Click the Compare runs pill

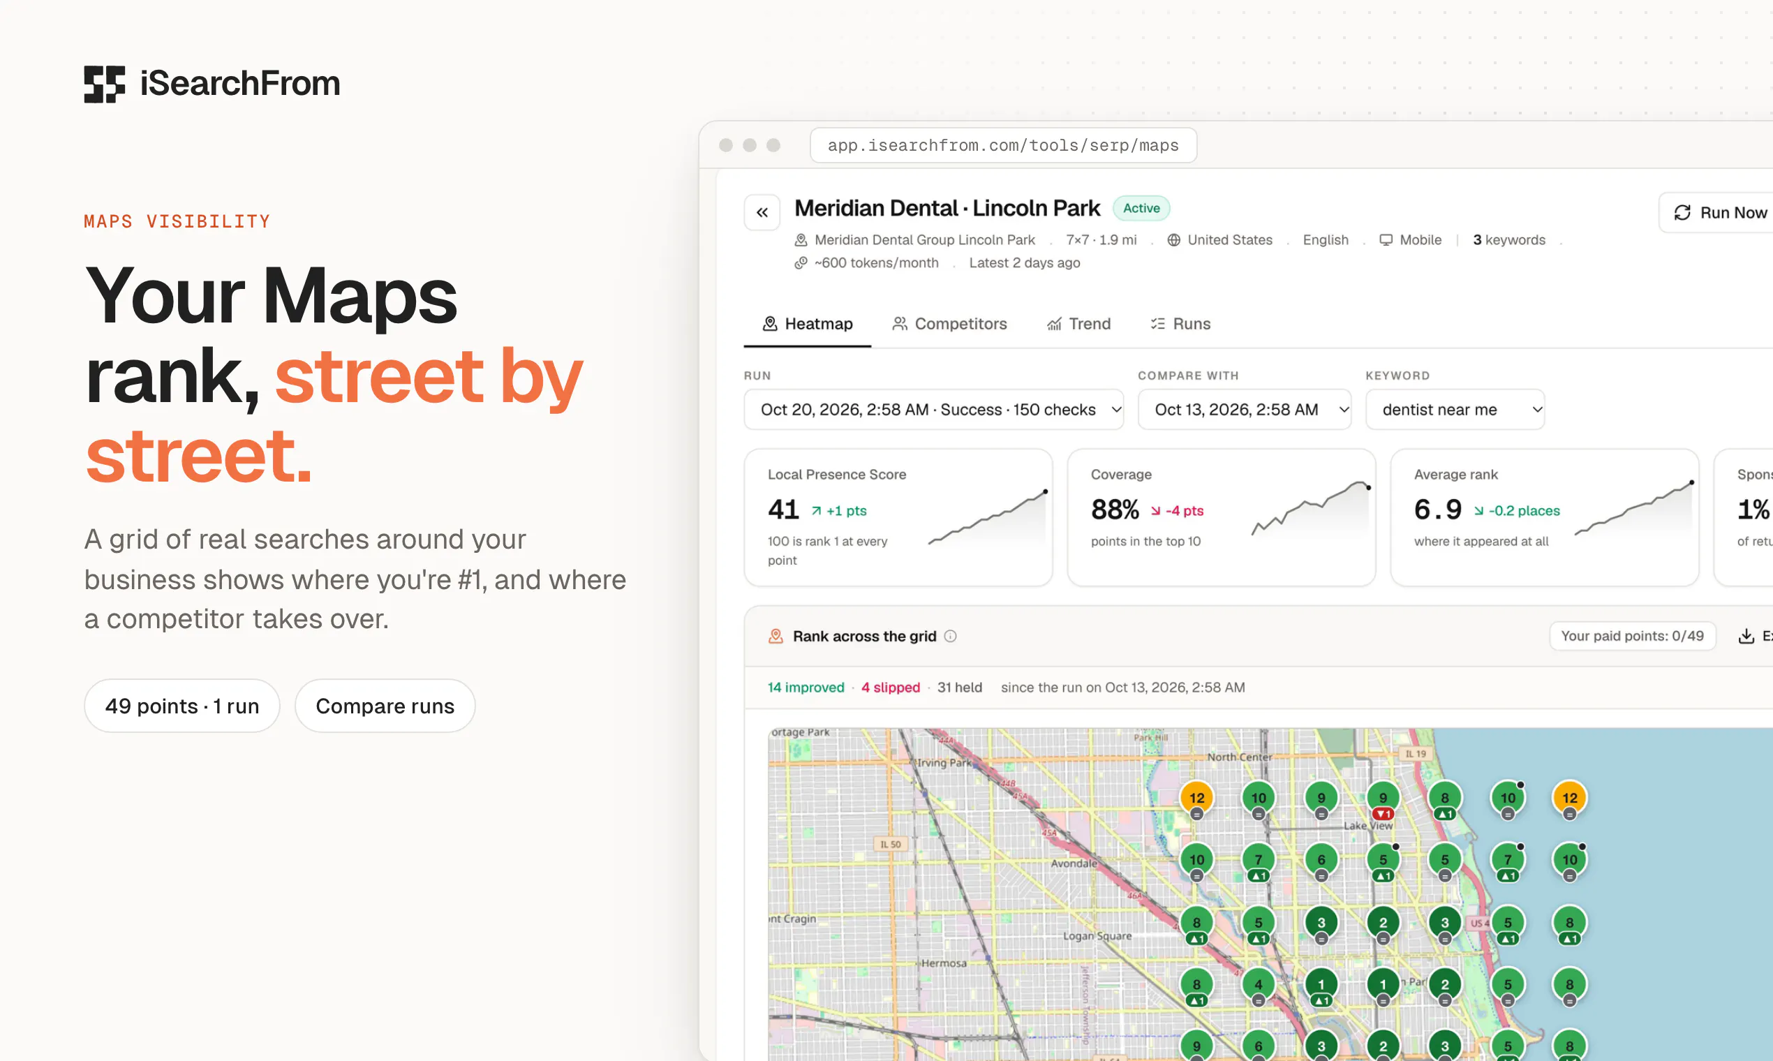coord(385,706)
